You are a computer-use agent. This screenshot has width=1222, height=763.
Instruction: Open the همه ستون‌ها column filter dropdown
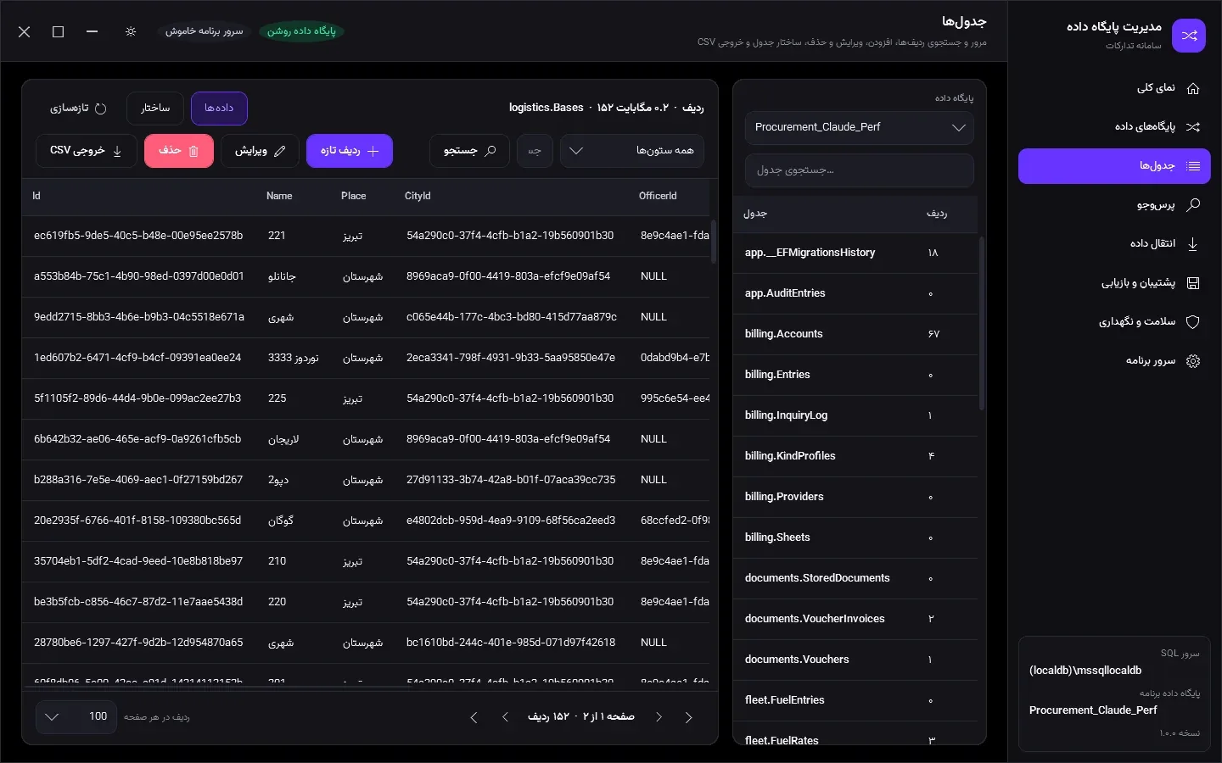[632, 151]
